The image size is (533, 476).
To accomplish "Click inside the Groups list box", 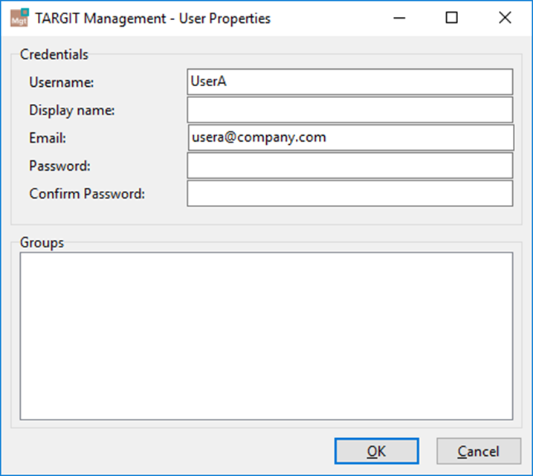I will [x=266, y=336].
